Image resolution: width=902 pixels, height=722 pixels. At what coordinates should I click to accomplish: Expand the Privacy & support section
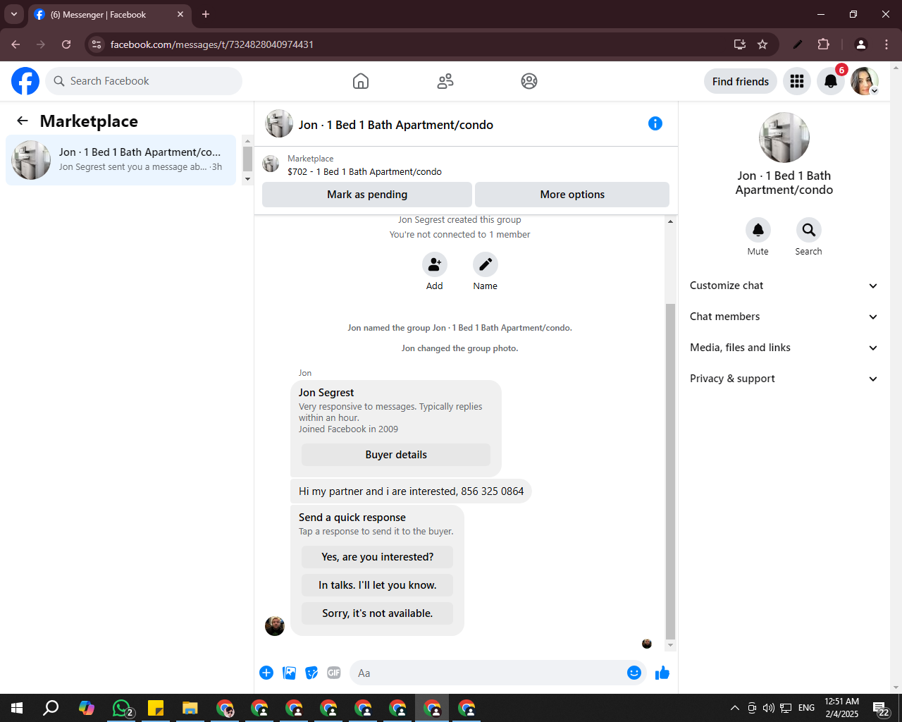coord(784,379)
